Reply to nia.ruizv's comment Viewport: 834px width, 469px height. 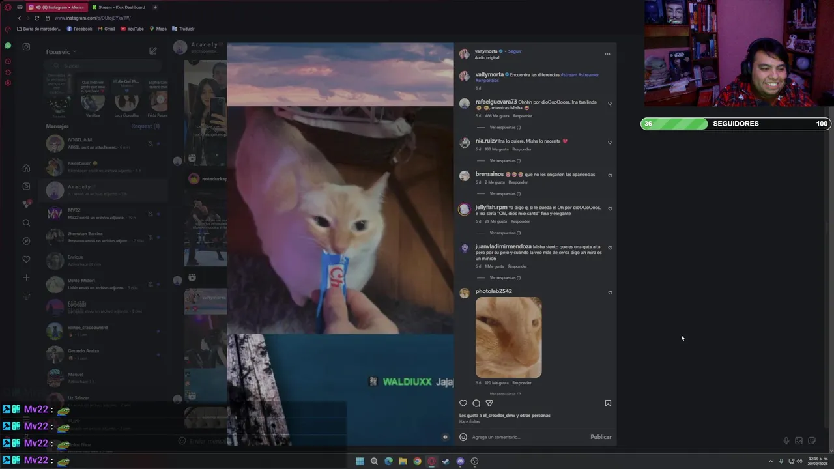(522, 149)
